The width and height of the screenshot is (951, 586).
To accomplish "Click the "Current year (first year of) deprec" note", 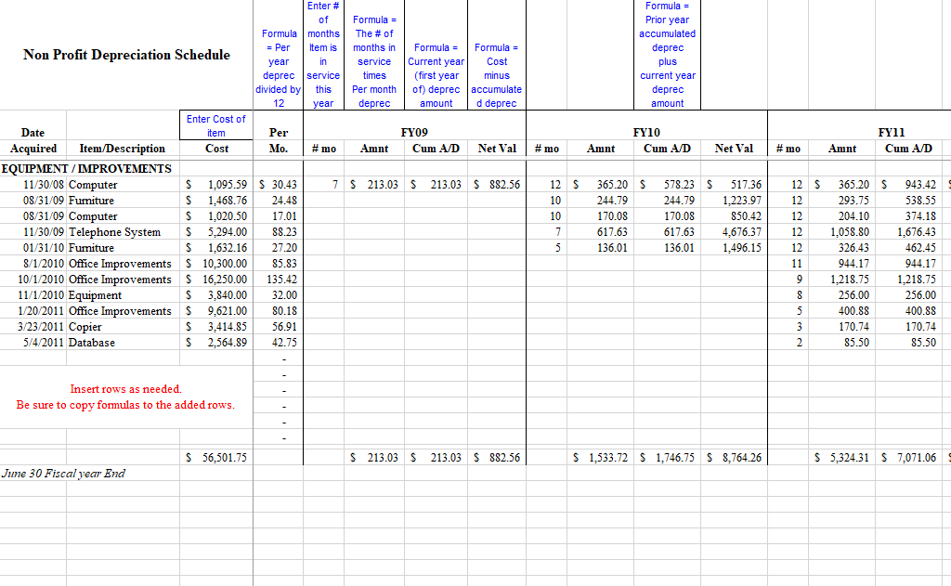I will tap(436, 75).
